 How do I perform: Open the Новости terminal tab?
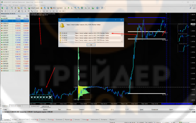pyautogui.click(x=34, y=120)
